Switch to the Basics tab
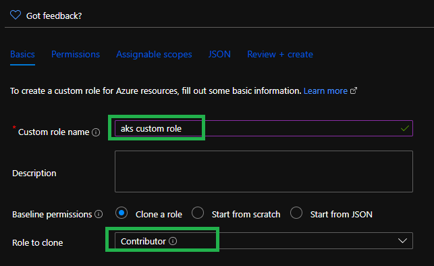 tap(22, 54)
